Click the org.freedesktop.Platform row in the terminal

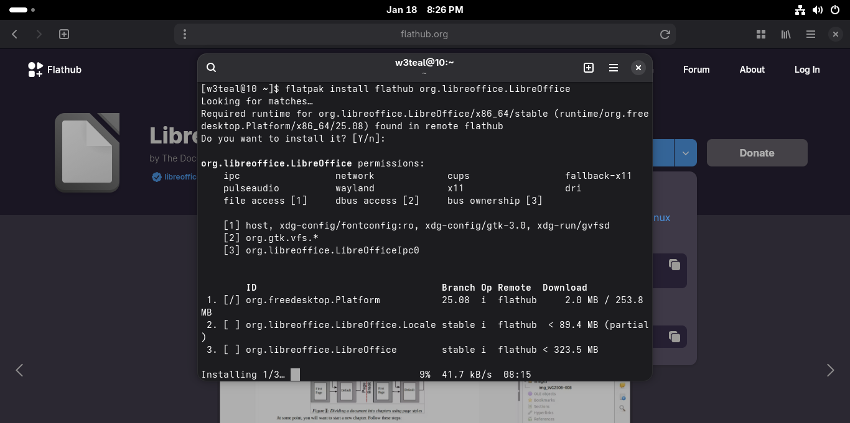click(424, 306)
